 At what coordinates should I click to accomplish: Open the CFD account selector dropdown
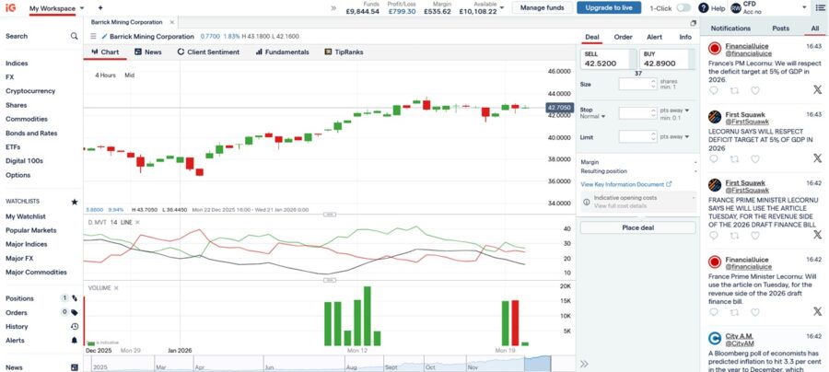pos(805,7)
